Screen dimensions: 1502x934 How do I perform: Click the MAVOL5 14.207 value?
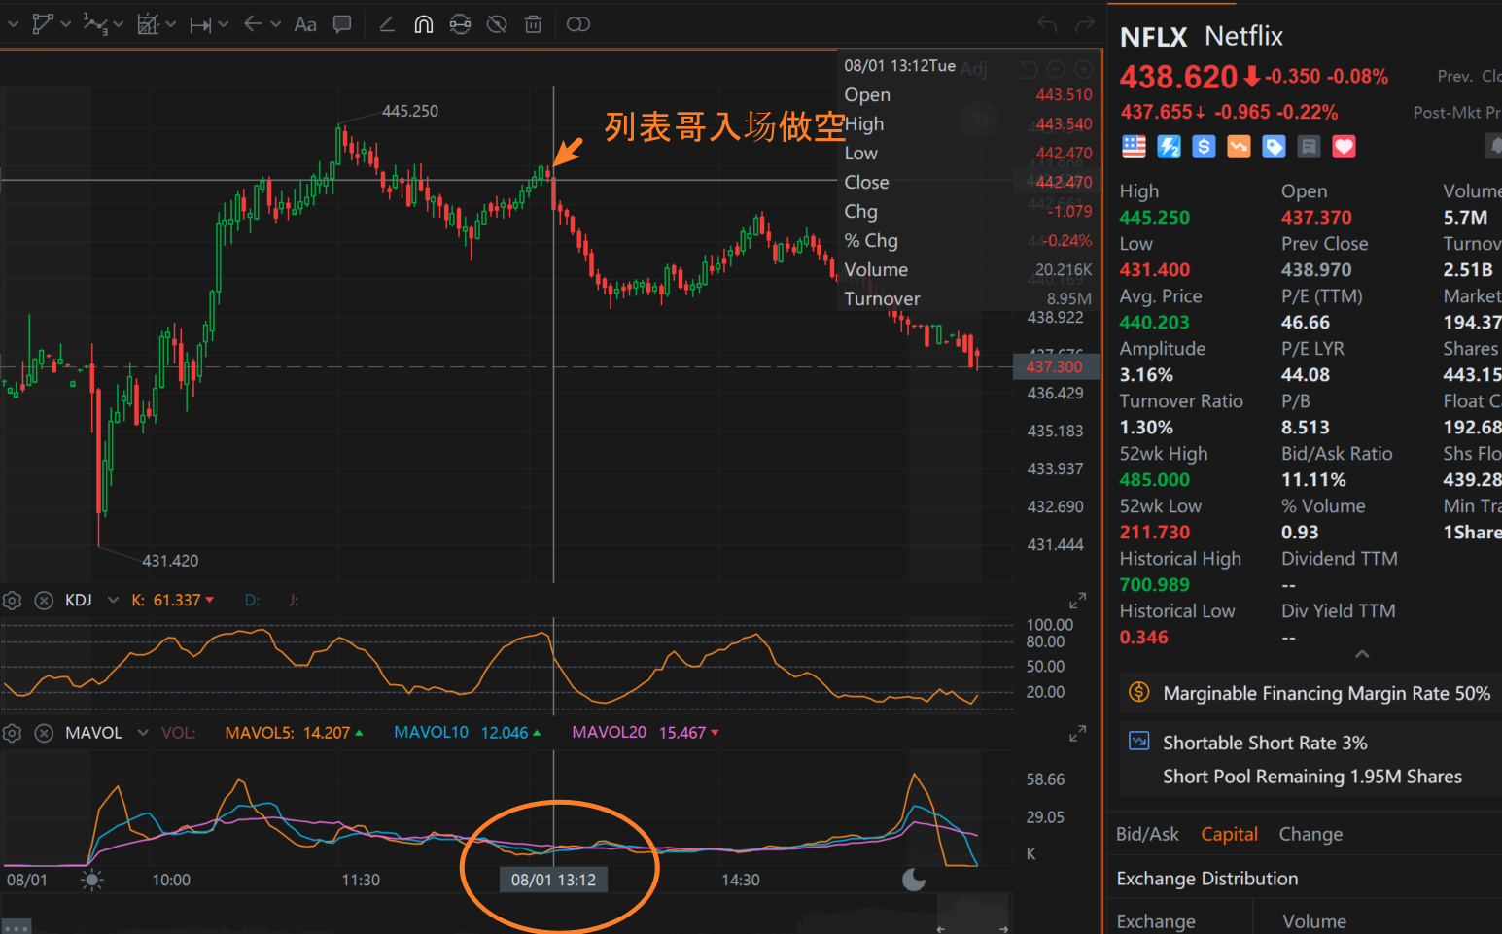(x=326, y=733)
